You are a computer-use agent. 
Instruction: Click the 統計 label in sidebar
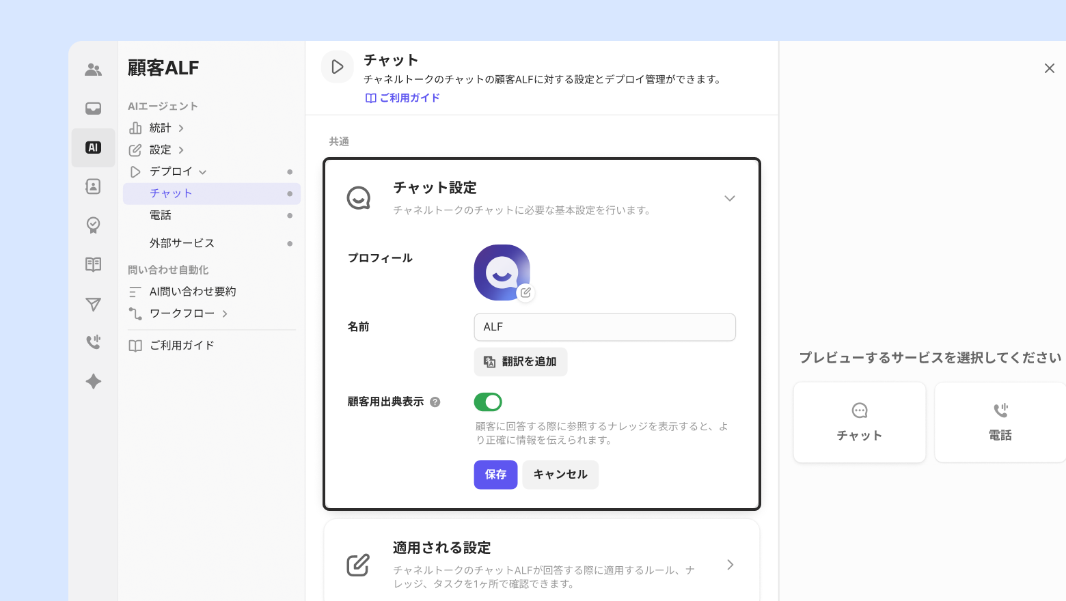(x=161, y=128)
